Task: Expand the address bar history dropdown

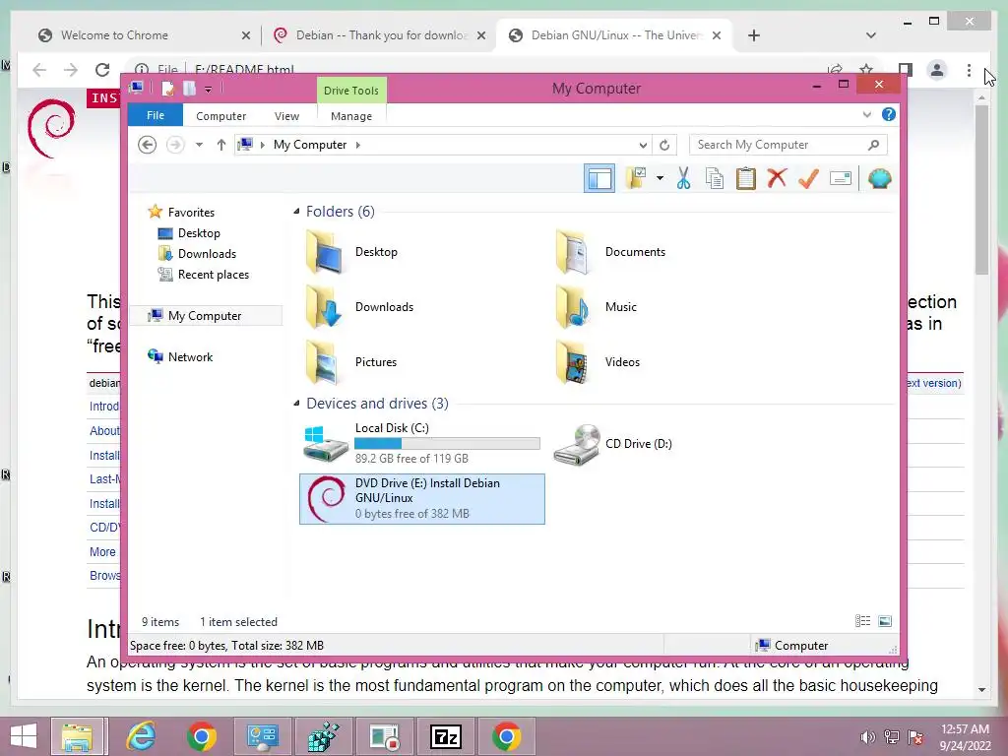Action: coord(642,146)
